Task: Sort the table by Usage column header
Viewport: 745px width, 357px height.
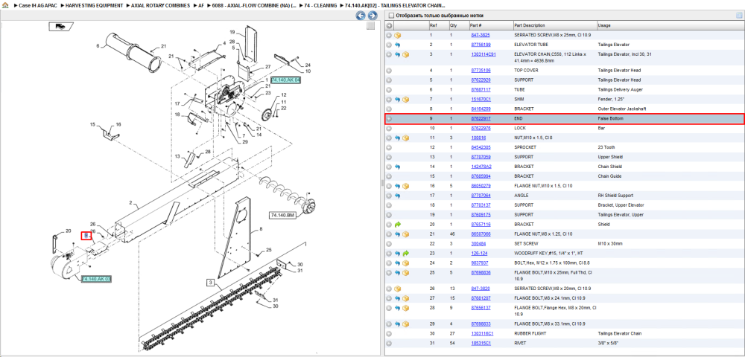Action: point(604,25)
